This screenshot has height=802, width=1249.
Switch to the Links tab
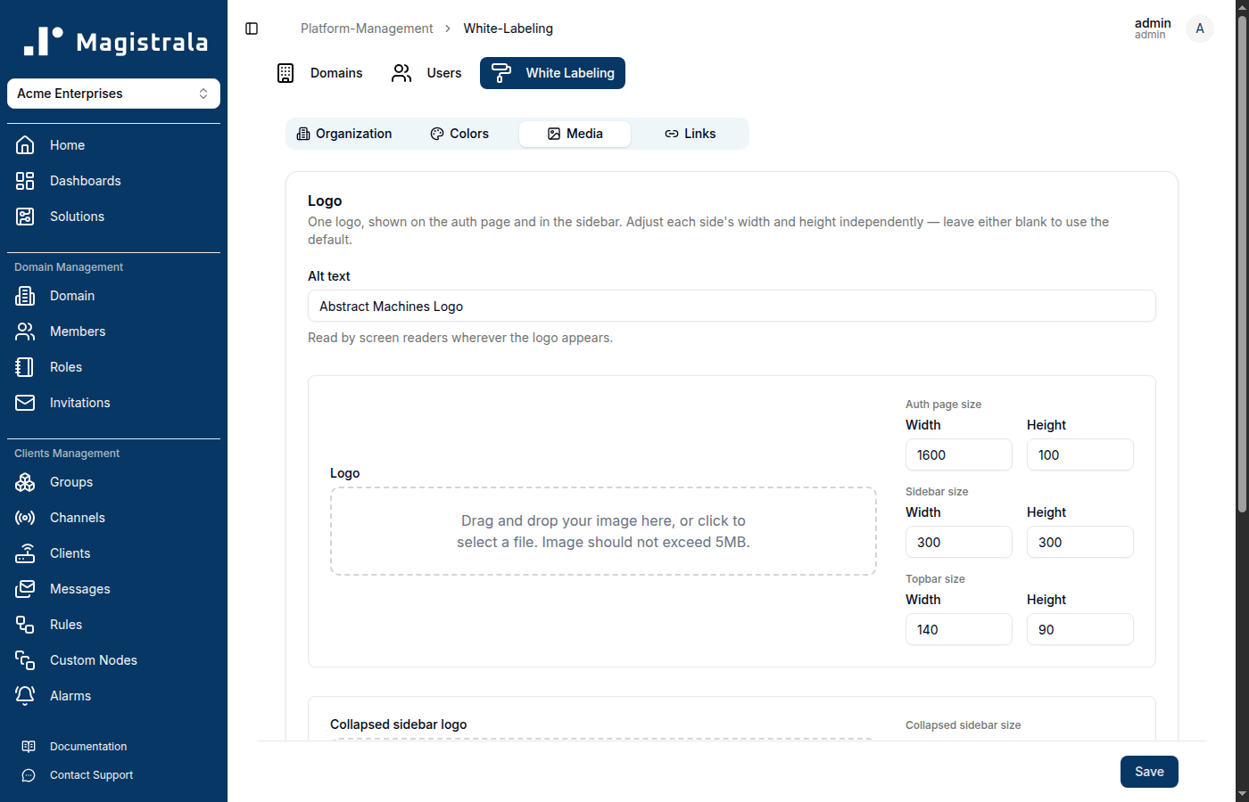pos(691,134)
